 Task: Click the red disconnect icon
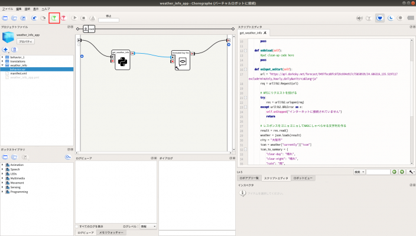(64, 18)
